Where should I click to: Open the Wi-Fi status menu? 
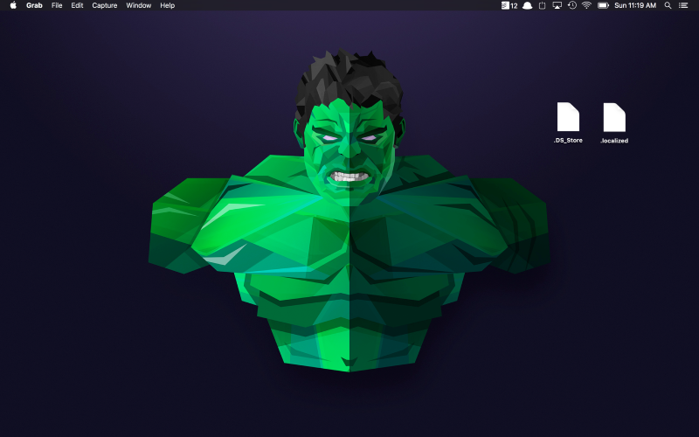tap(586, 5)
